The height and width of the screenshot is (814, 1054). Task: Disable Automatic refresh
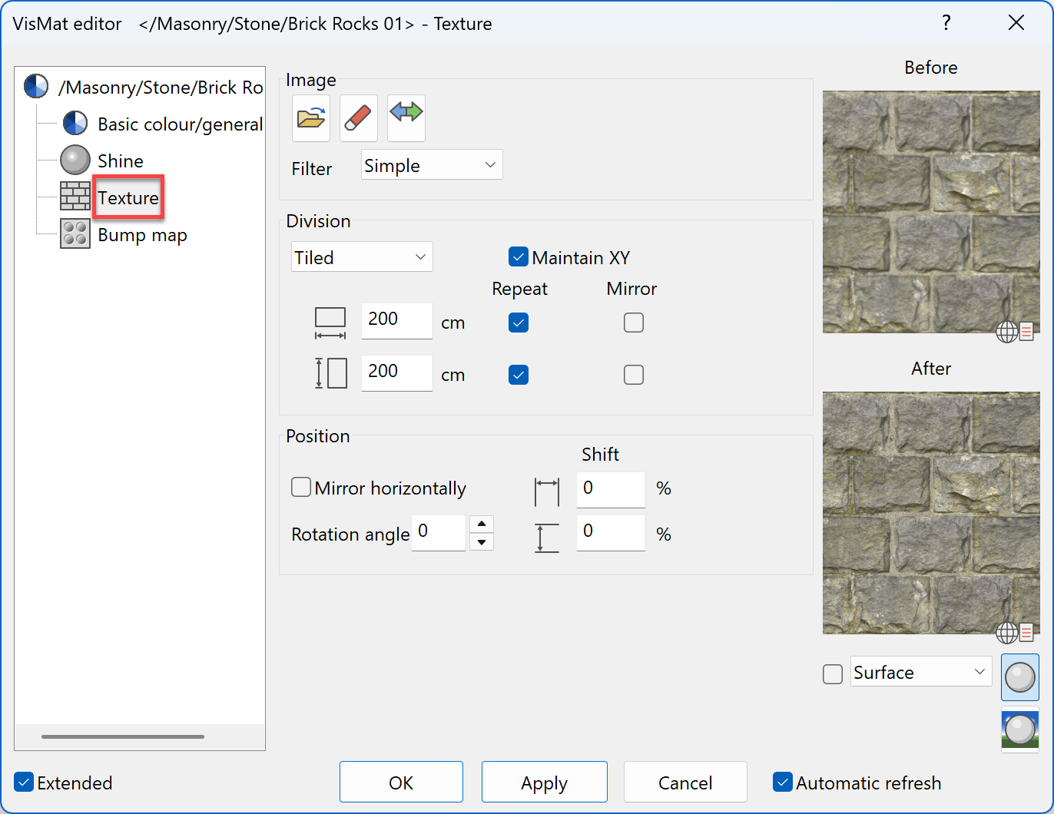(x=783, y=782)
